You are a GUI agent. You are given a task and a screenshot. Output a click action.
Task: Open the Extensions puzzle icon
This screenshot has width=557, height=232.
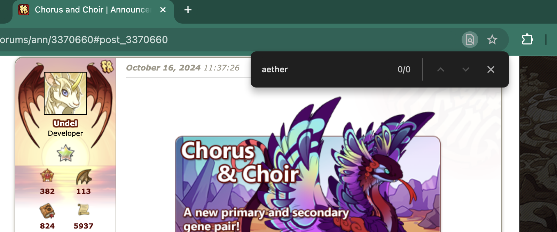(527, 39)
